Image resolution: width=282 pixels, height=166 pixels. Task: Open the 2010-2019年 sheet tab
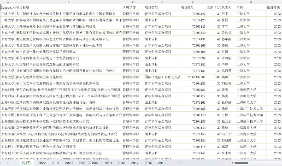click(89, 163)
